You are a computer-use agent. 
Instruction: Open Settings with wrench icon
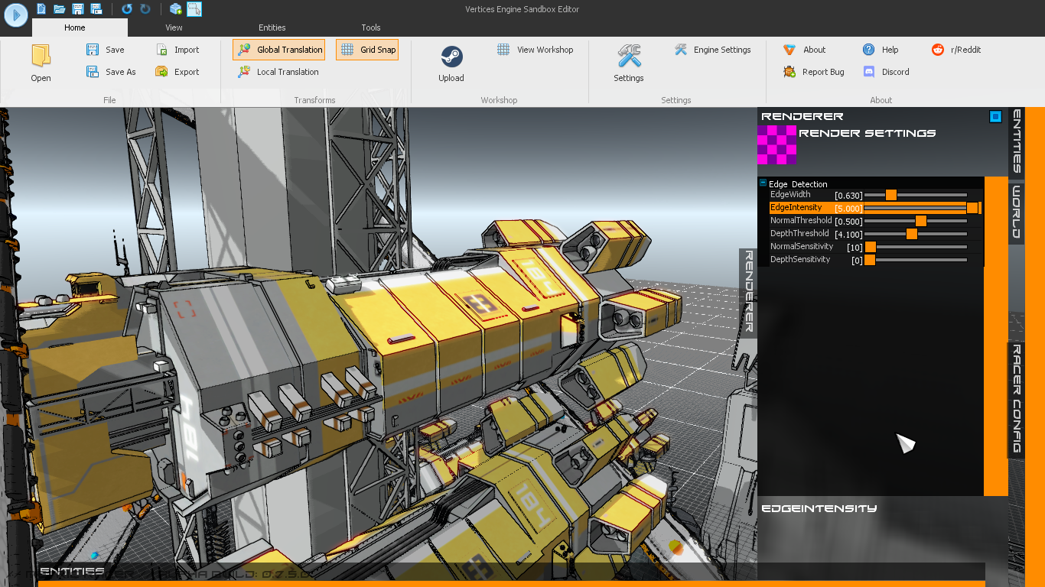pos(629,57)
